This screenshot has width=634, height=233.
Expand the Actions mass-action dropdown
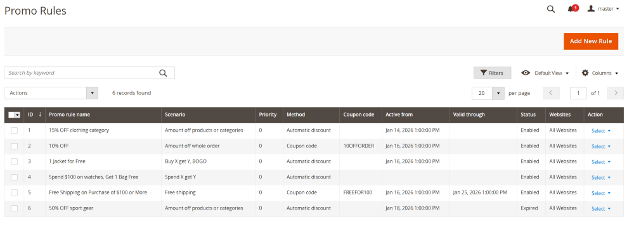[51, 93]
